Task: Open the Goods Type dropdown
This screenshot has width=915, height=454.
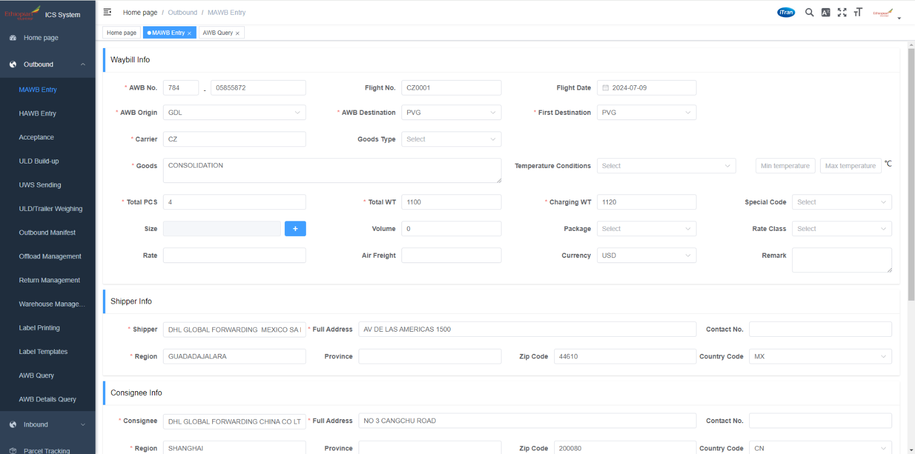Action: (x=451, y=140)
